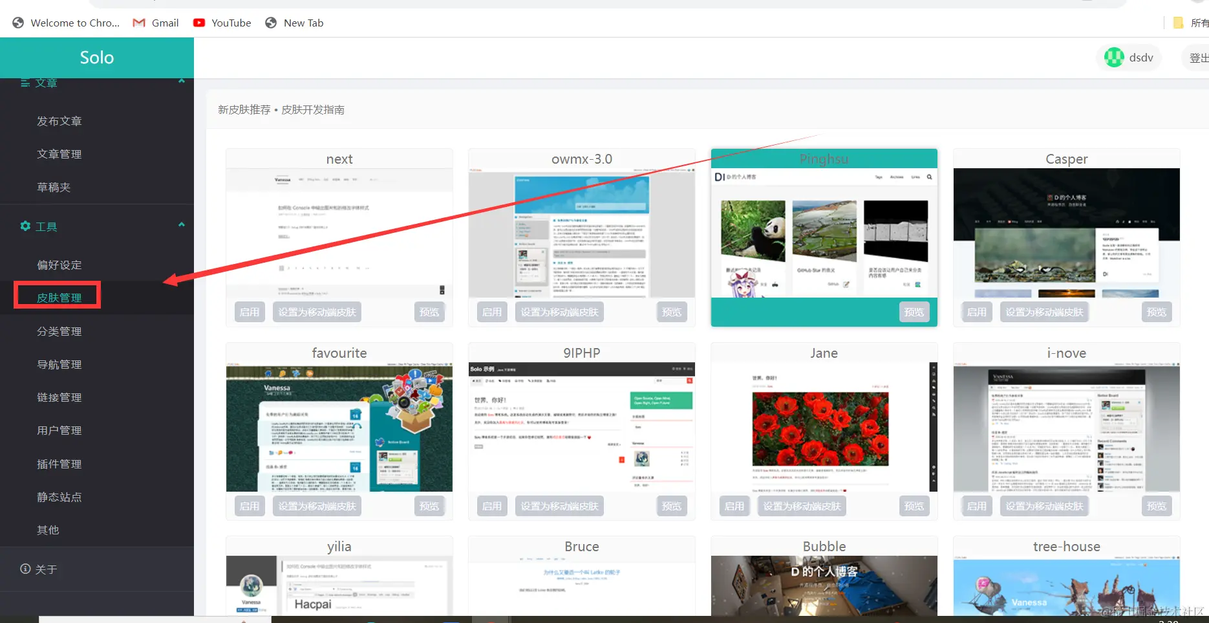Click the 文章 list icon

click(x=25, y=83)
